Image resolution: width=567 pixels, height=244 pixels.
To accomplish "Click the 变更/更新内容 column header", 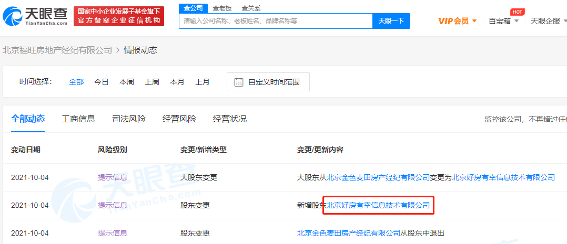I will 320,150.
